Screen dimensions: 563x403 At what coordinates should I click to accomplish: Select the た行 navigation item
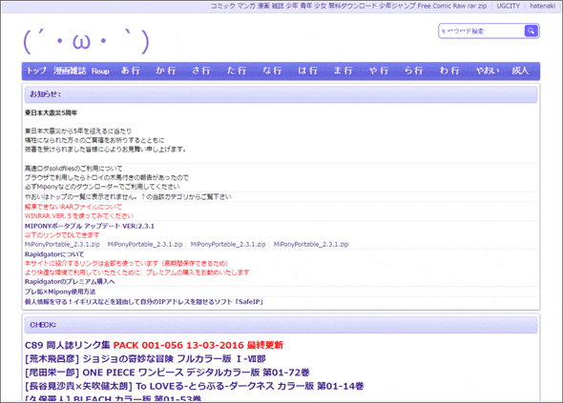tap(237, 71)
